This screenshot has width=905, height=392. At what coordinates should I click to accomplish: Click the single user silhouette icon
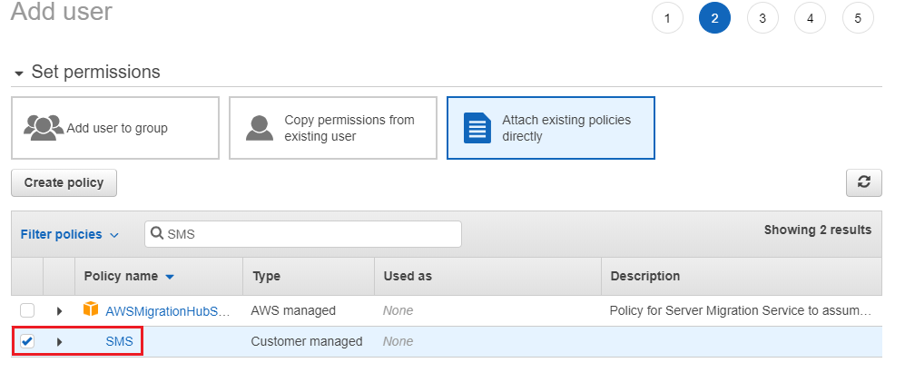pyautogui.click(x=261, y=128)
